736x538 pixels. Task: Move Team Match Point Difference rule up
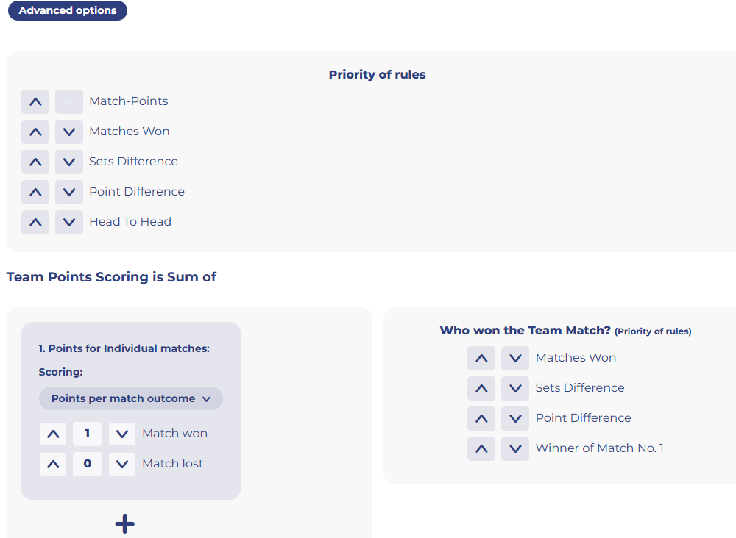pyautogui.click(x=481, y=418)
